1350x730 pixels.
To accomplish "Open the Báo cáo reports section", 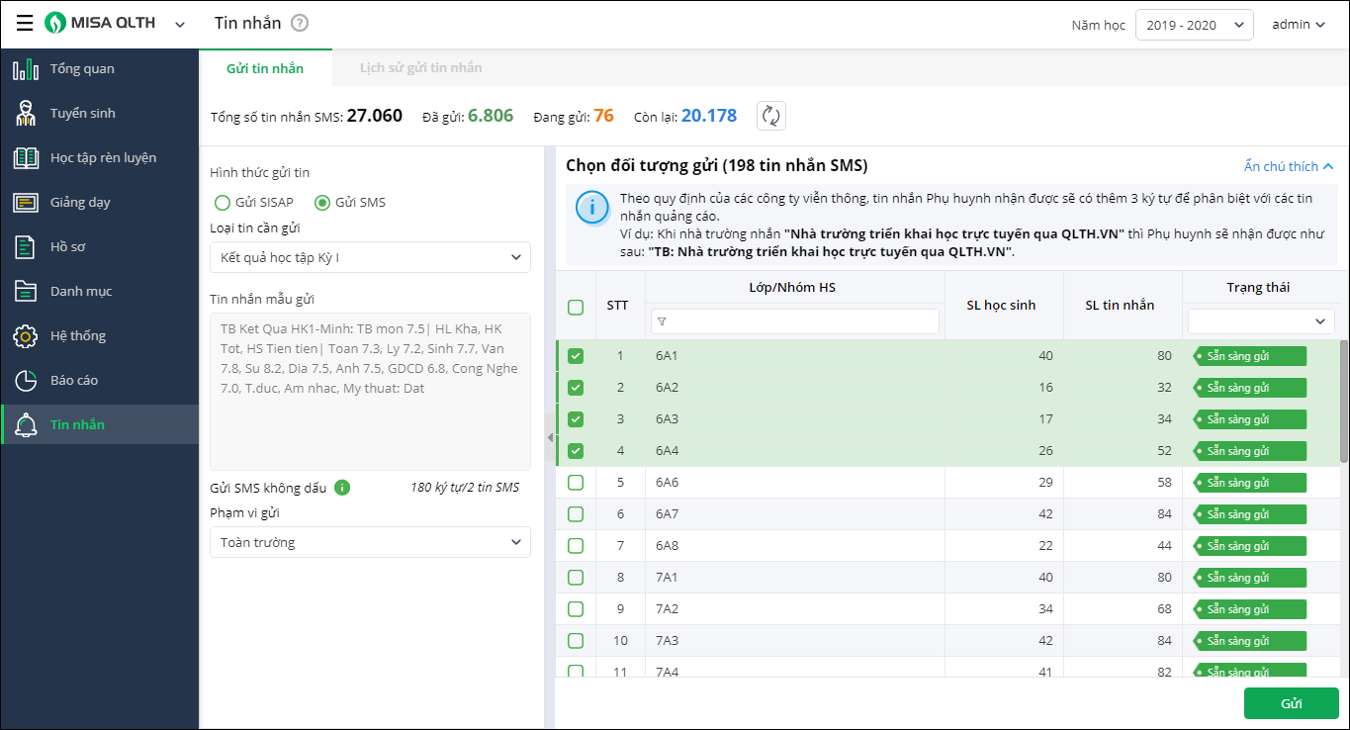I will [x=74, y=380].
